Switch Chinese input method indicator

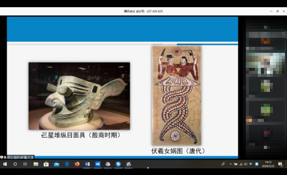(251, 164)
